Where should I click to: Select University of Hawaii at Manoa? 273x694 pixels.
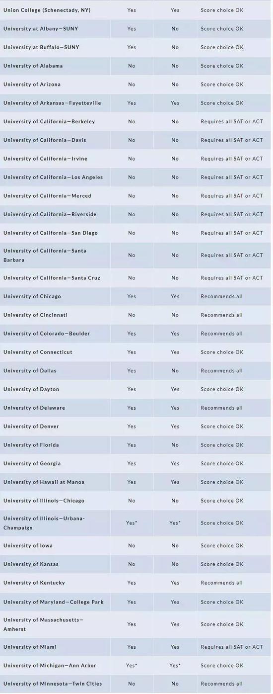click(x=44, y=482)
